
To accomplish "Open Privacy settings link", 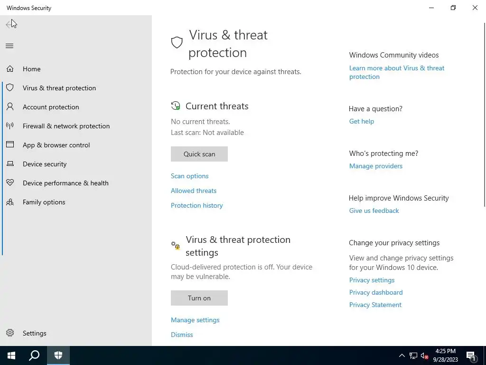I will 372,280.
